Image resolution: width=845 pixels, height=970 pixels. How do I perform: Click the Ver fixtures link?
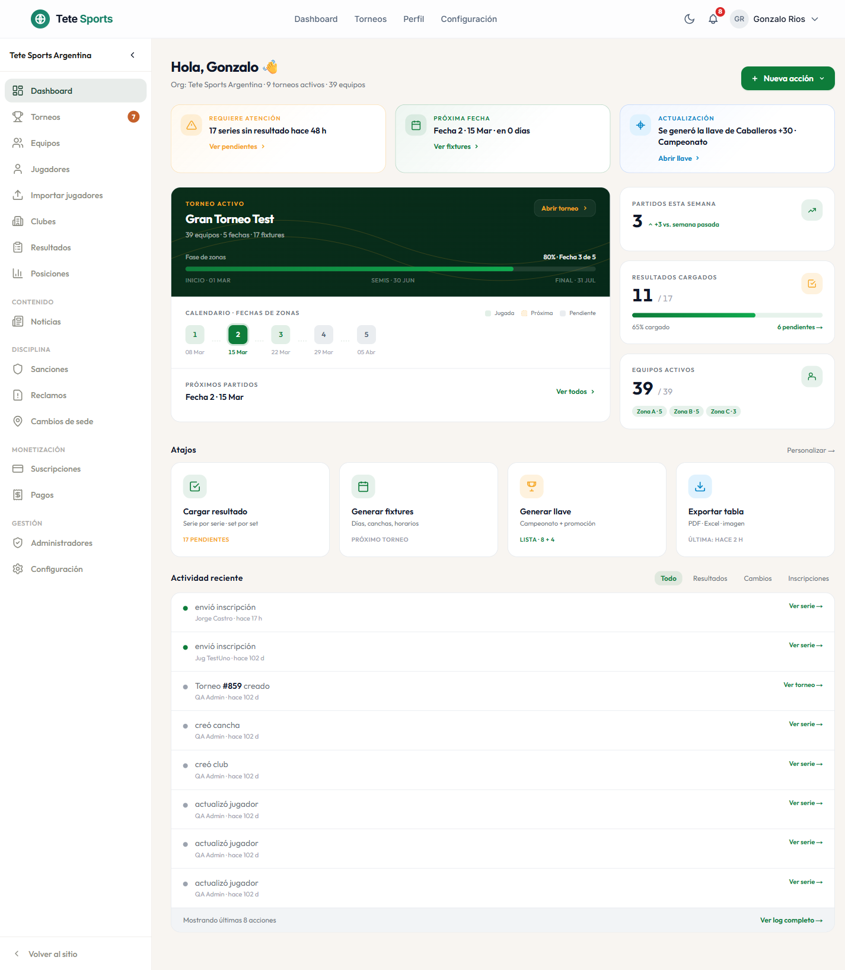[456, 147]
